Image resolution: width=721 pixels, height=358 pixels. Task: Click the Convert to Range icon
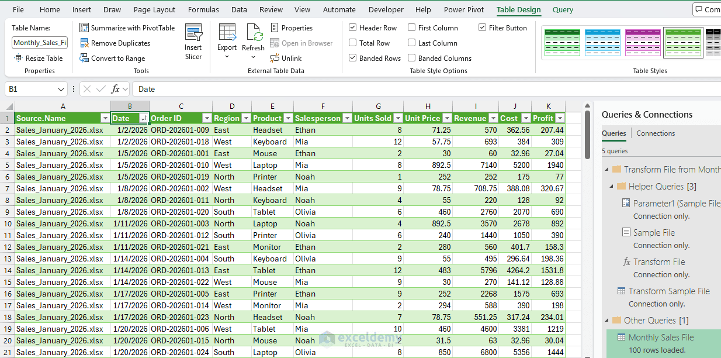(84, 58)
